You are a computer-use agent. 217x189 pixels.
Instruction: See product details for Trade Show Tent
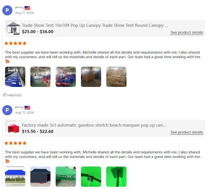point(187,33)
